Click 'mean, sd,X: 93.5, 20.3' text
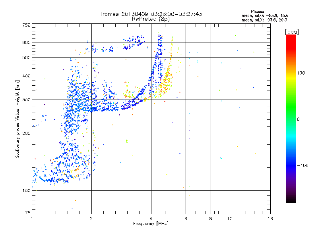This screenshot has height=238, width=318. (264, 20)
